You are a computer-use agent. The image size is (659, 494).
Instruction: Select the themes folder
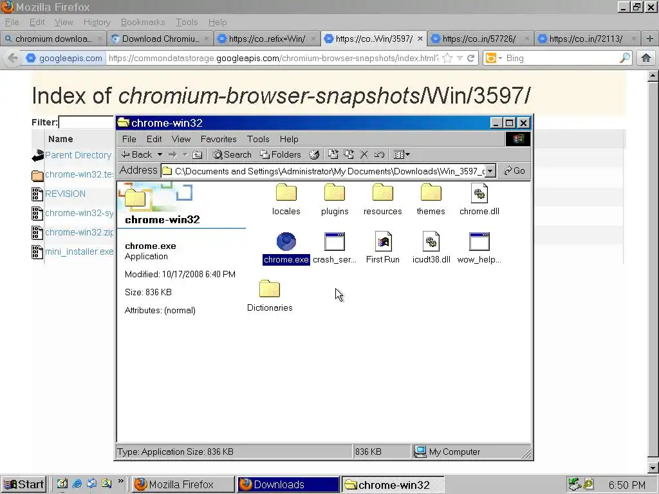click(x=431, y=199)
